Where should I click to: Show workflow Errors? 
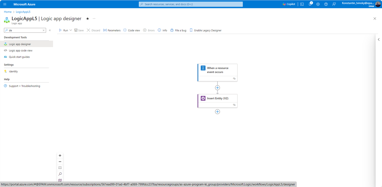pos(149,30)
